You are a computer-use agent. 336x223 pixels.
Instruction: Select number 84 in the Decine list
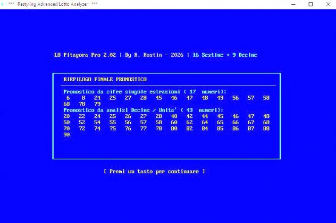(205, 128)
